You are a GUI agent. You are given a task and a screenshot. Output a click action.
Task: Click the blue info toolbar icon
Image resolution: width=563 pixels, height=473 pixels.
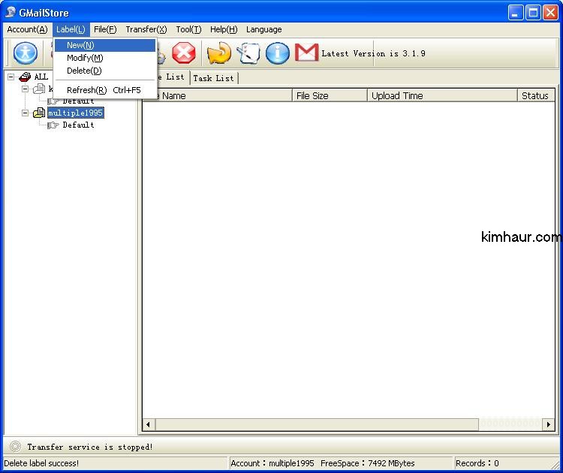[x=278, y=53]
